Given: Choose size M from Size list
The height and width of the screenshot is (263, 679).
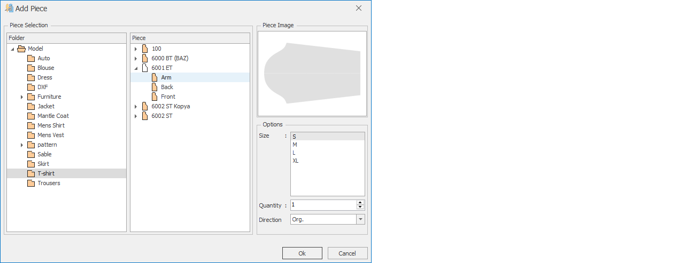Looking at the screenshot, I should (295, 145).
